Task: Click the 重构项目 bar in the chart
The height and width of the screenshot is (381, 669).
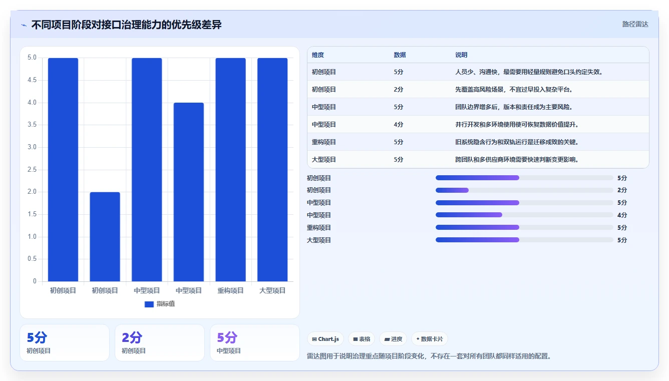Action: (231, 170)
